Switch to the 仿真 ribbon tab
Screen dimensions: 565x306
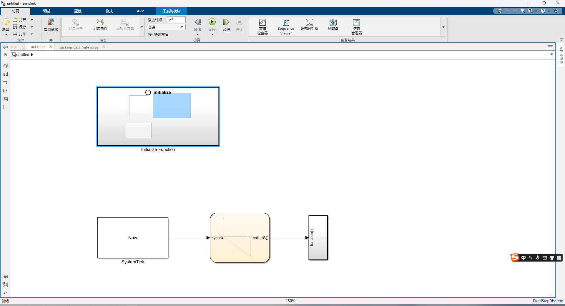click(16, 11)
